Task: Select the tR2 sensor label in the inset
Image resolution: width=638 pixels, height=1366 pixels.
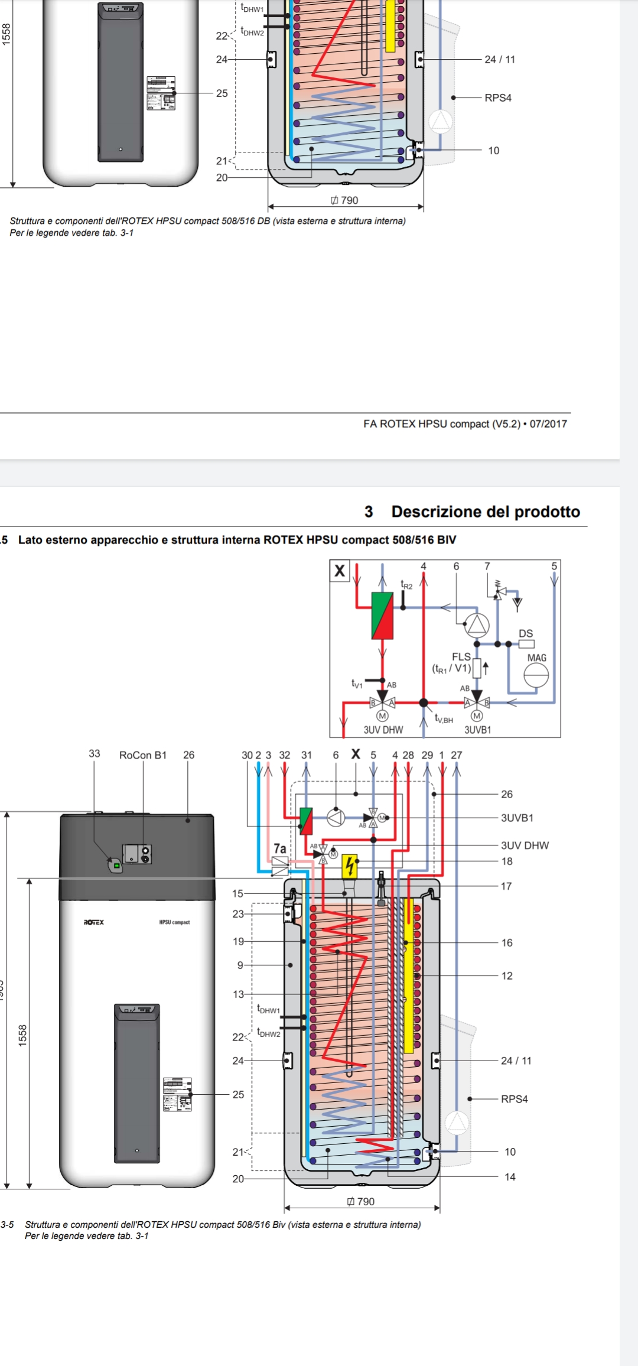Action: pyautogui.click(x=406, y=585)
